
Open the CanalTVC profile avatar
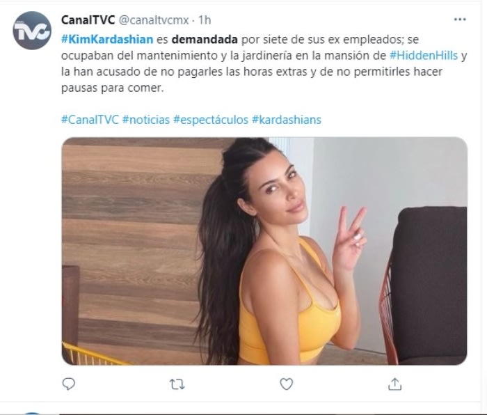pyautogui.click(x=32, y=31)
